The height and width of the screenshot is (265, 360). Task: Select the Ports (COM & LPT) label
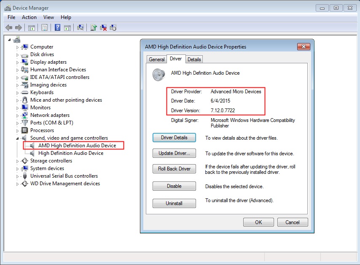pyautogui.click(x=52, y=123)
